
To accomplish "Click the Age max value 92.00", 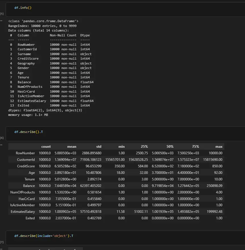I will [x=218, y=173].
